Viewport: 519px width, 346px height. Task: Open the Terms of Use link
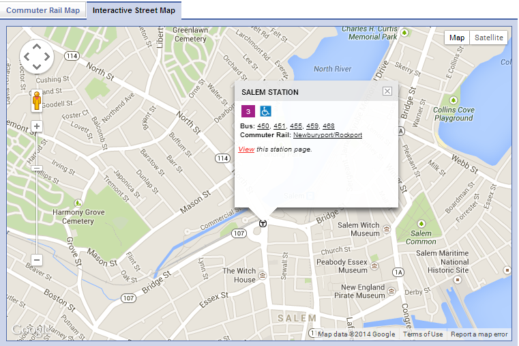coord(423,334)
